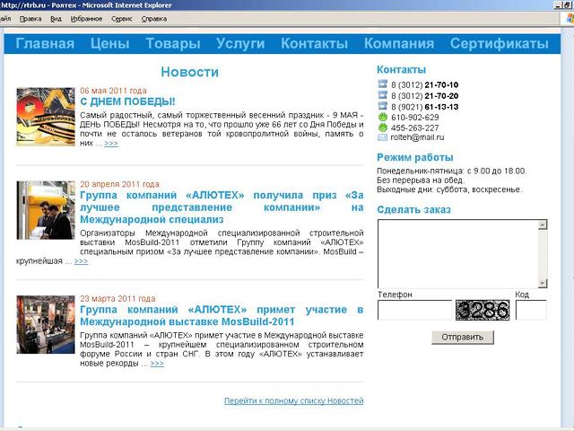Click ICQ number 610-902-629
Viewport: 574px width, 431px height.
pos(414,118)
